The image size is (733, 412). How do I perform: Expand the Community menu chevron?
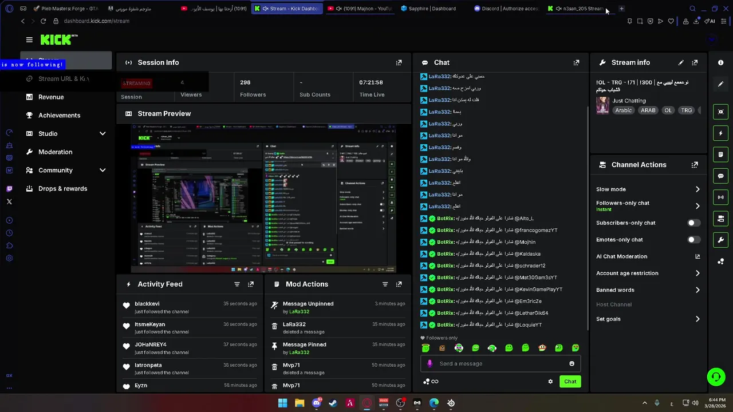pos(103,171)
